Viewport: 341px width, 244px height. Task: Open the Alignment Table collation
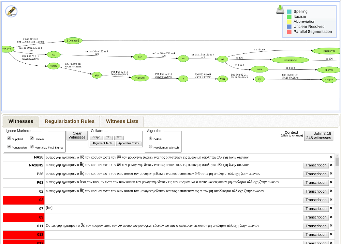click(103, 143)
